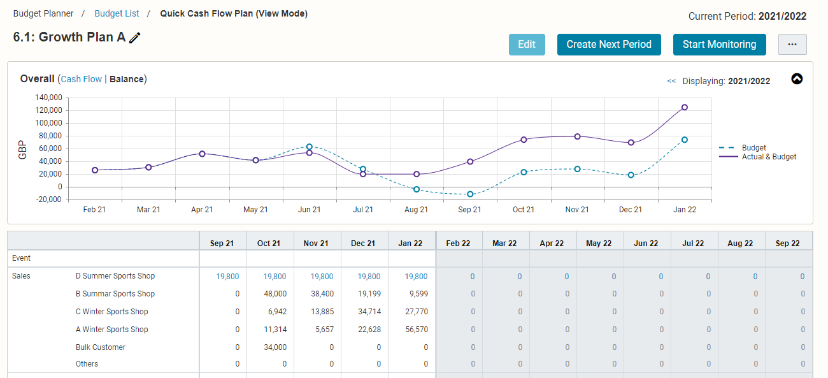The image size is (828, 378).
Task: Click the C Winter Sports Shop row label
Action: [112, 312]
